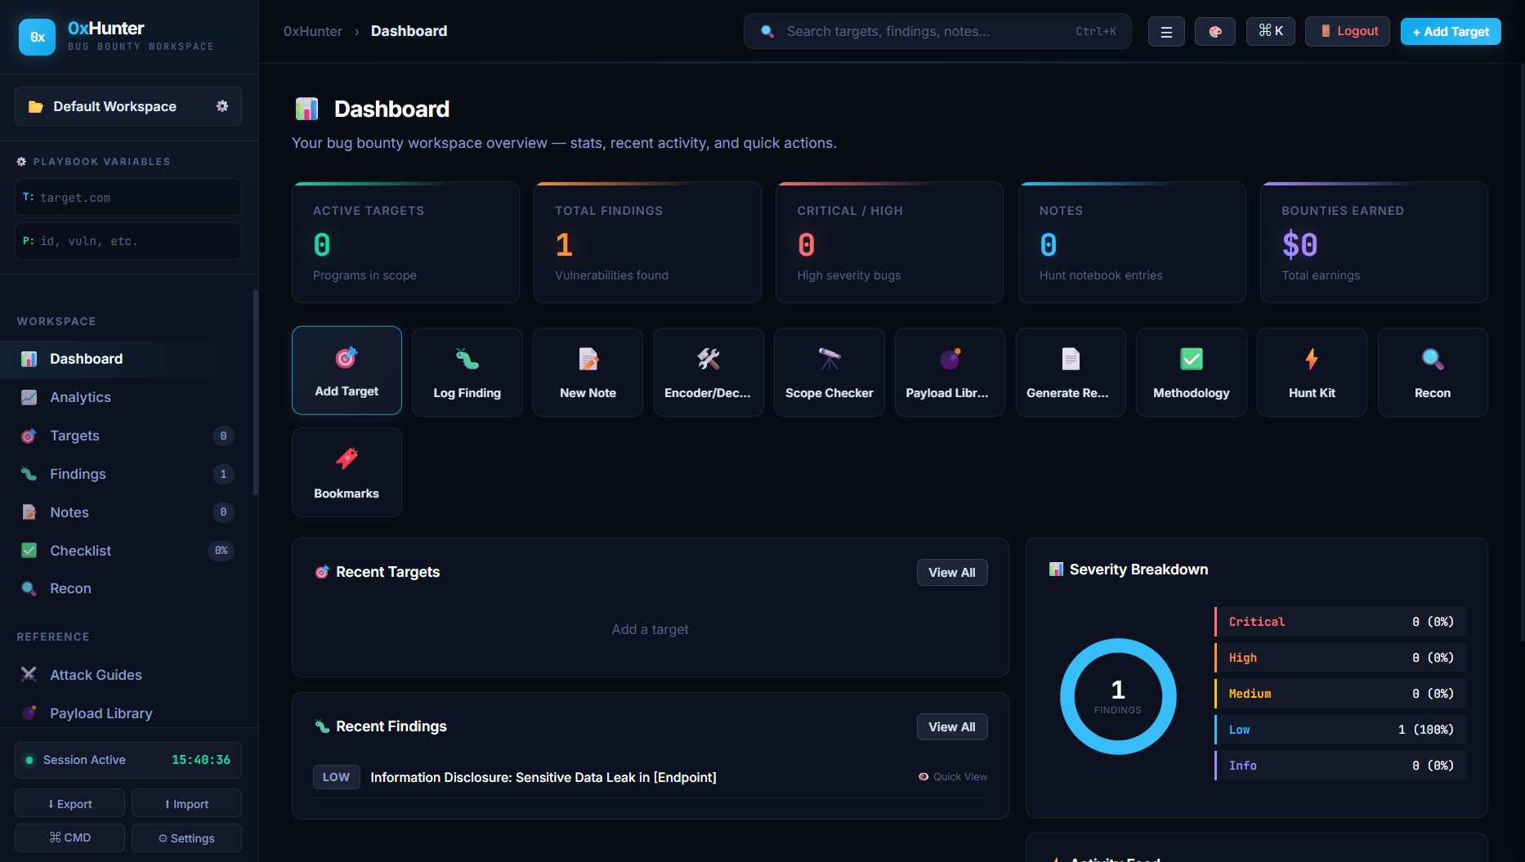1525x862 pixels.
Task: Open the Bookmarks tile
Action: pos(347,472)
